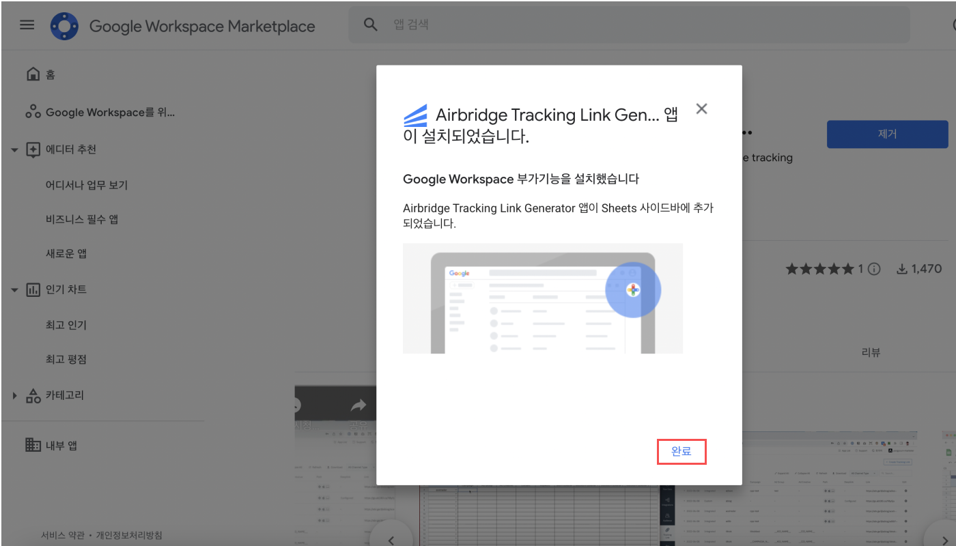Click the video share arrow icon
This screenshot has width=956, height=546.
[x=358, y=406]
